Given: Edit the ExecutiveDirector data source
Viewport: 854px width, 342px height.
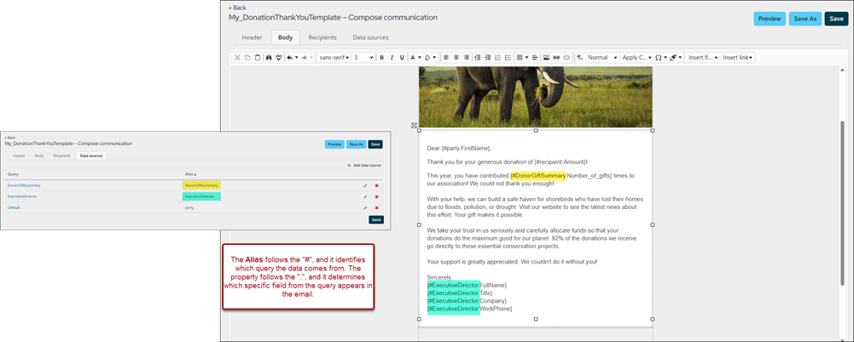Looking at the screenshot, I should click(364, 196).
